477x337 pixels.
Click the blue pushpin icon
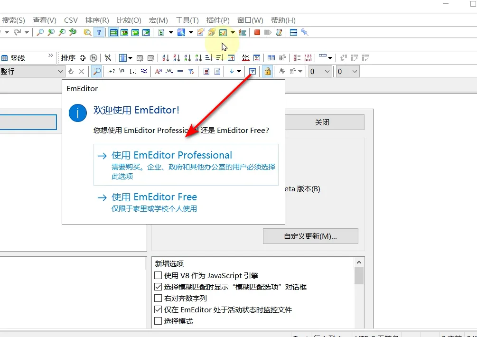click(305, 32)
